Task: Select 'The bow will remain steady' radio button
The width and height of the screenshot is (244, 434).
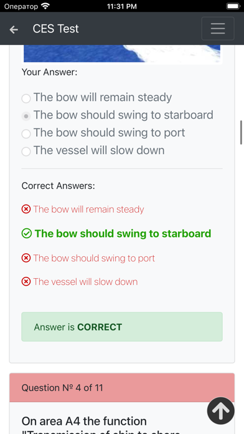Action: pyautogui.click(x=26, y=99)
